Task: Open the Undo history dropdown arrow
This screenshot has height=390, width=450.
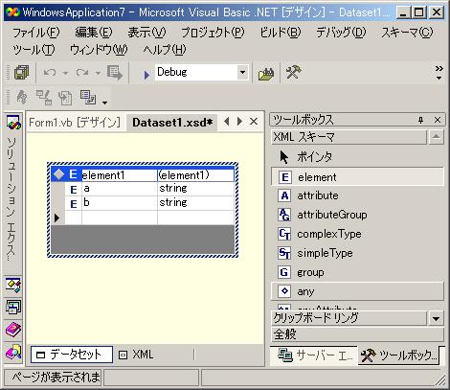Action: (65, 73)
